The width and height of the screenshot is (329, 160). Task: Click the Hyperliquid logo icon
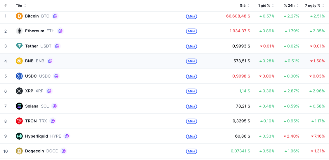(x=19, y=136)
